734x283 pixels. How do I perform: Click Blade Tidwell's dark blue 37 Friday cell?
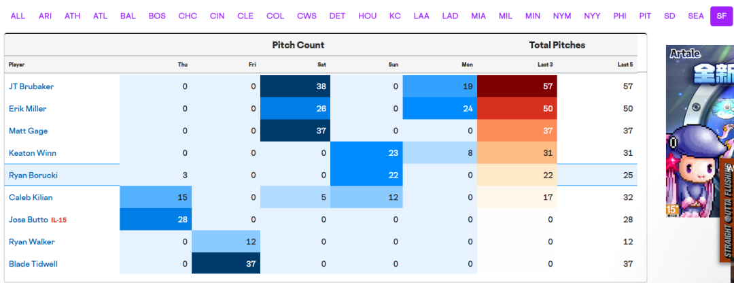pos(226,264)
